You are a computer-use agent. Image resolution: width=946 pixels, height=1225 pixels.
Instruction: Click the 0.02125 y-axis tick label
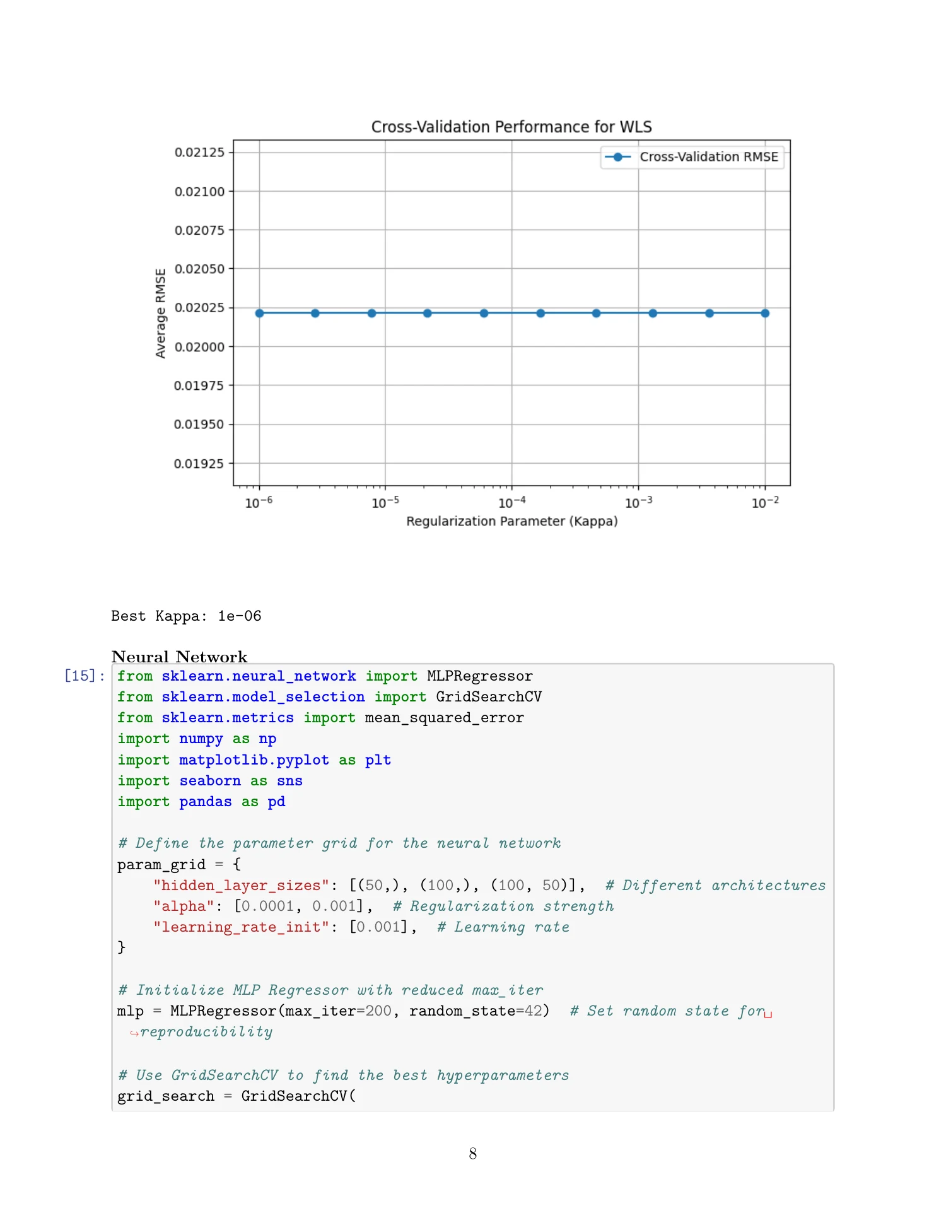199,152
